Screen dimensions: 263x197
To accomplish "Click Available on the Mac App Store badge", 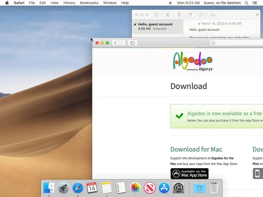I will [190, 174].
